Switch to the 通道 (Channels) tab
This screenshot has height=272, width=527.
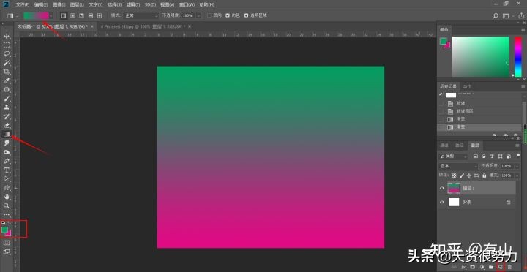pos(444,145)
